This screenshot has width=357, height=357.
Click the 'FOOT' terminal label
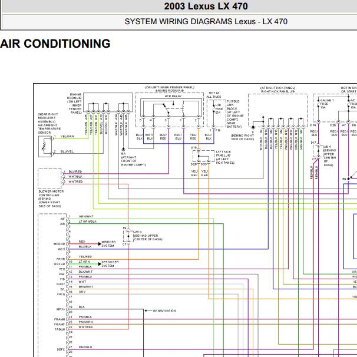[x=61, y=284]
